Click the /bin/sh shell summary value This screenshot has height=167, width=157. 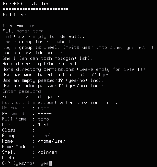tap(47, 152)
